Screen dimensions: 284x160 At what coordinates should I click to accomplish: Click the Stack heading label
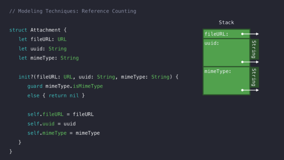(226, 23)
